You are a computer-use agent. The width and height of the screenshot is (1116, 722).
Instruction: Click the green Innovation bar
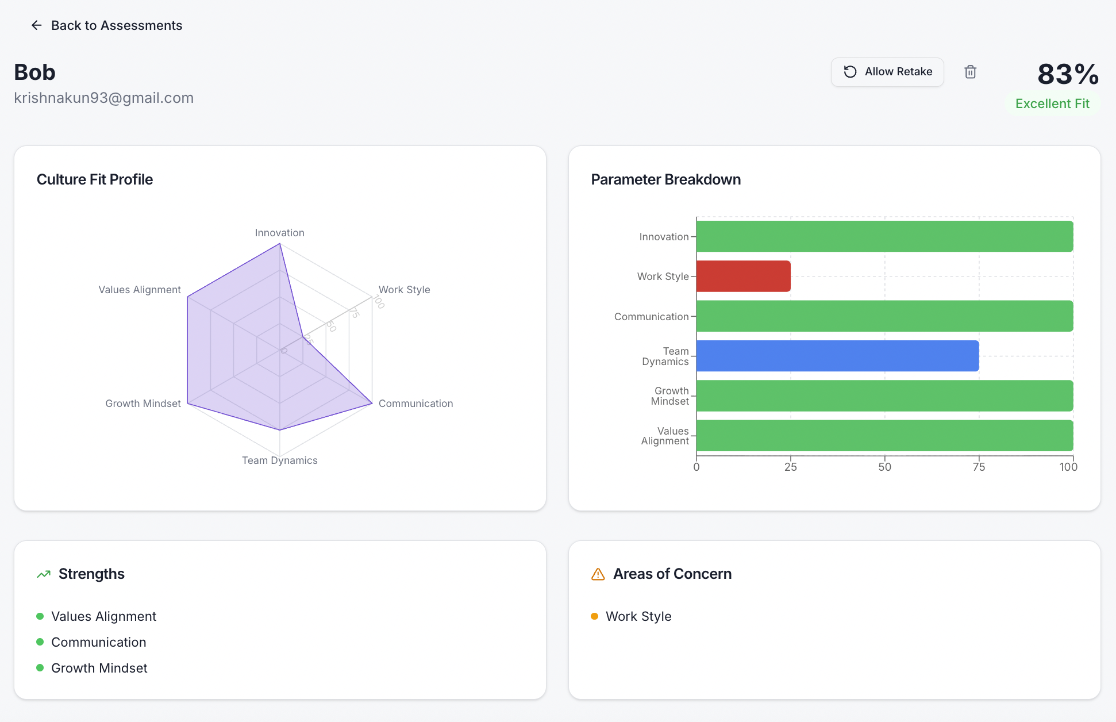[x=884, y=236]
